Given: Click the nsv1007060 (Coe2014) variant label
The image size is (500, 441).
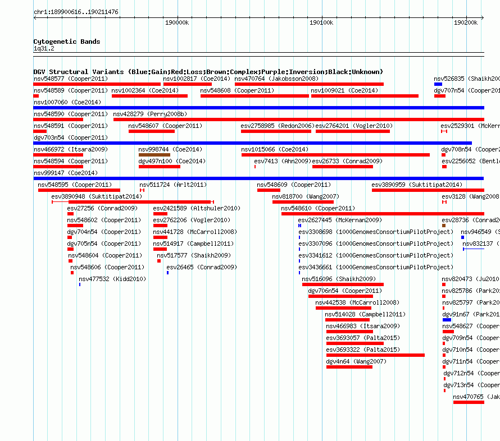Looking at the screenshot, I should [67, 102].
